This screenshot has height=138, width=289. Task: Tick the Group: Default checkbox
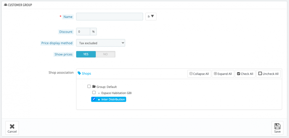89,87
